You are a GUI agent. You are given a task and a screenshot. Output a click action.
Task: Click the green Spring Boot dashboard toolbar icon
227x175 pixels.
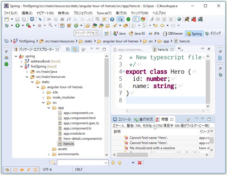(x=128, y=19)
